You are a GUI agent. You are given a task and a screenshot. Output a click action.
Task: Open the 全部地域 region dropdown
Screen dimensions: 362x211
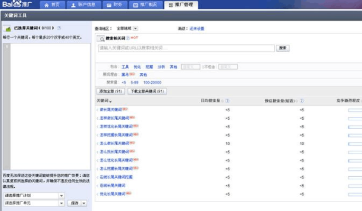click(x=135, y=28)
